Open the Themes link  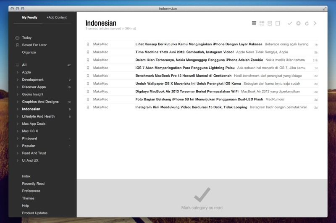[x=28, y=198]
